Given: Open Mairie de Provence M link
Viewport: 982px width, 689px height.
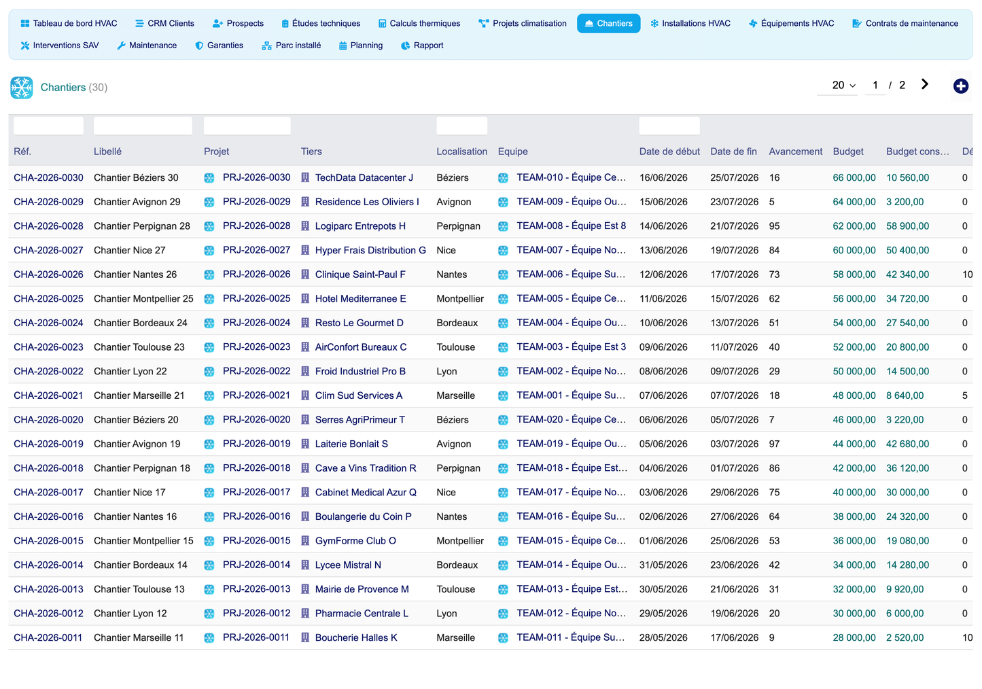Looking at the screenshot, I should coord(362,589).
